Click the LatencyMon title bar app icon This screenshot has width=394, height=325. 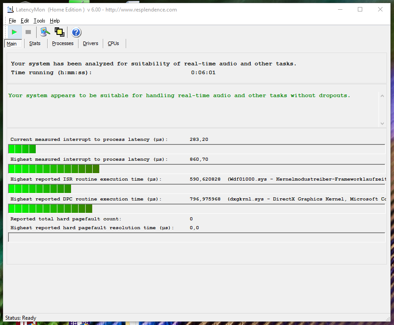coord(10,10)
